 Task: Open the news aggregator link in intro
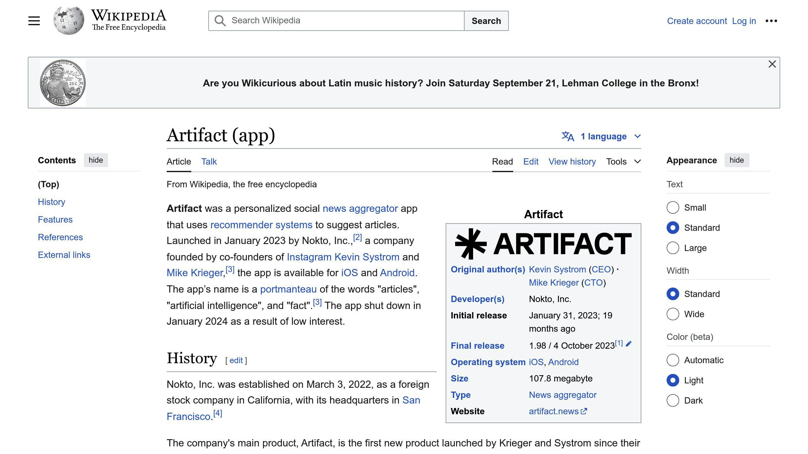360,208
